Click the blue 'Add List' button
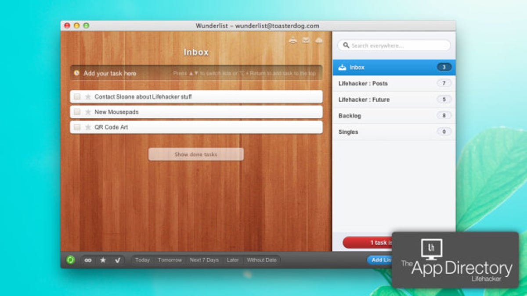The width and height of the screenshot is (527, 296). (380, 260)
